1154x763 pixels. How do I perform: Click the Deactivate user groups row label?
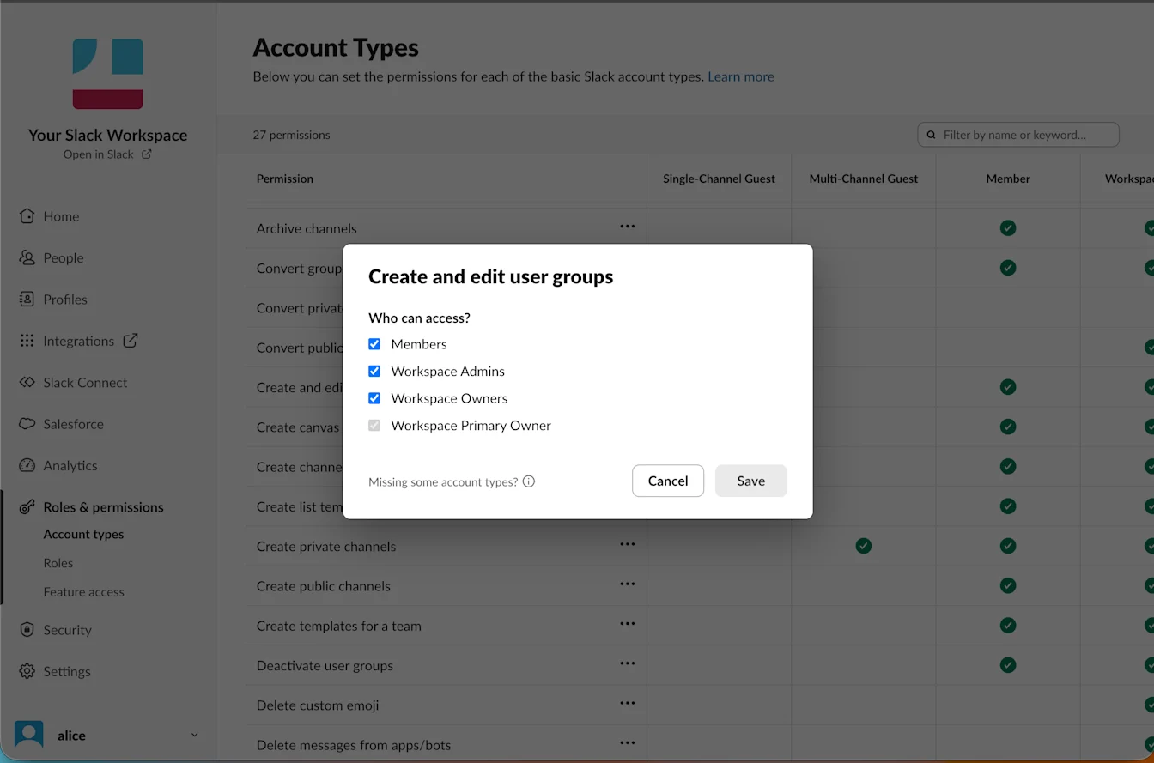[325, 665]
